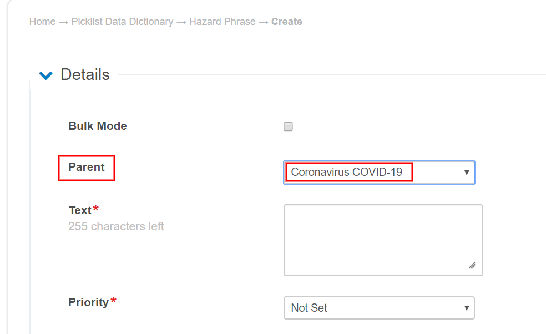
Task: Click the 255 characters left counter
Action: pos(116,226)
